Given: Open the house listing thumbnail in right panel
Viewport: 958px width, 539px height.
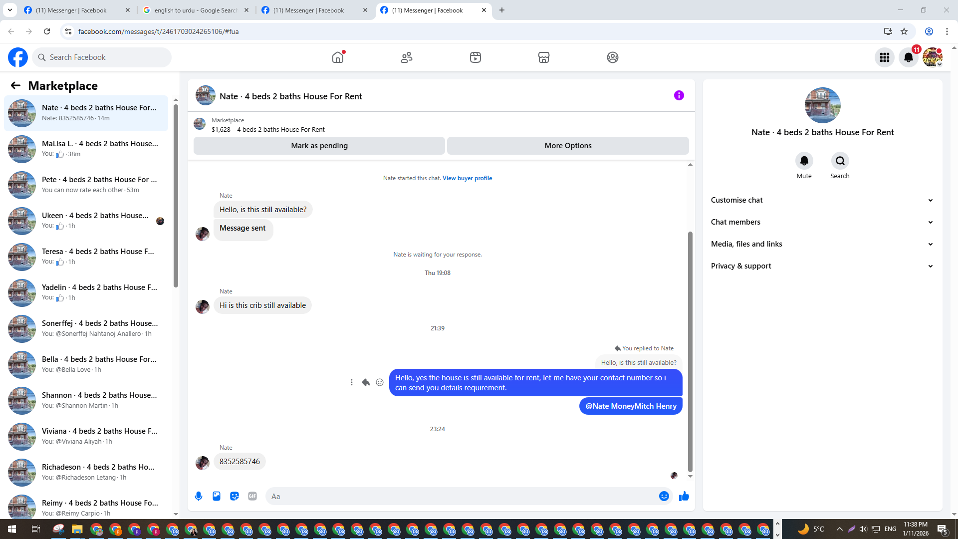Looking at the screenshot, I should (822, 105).
